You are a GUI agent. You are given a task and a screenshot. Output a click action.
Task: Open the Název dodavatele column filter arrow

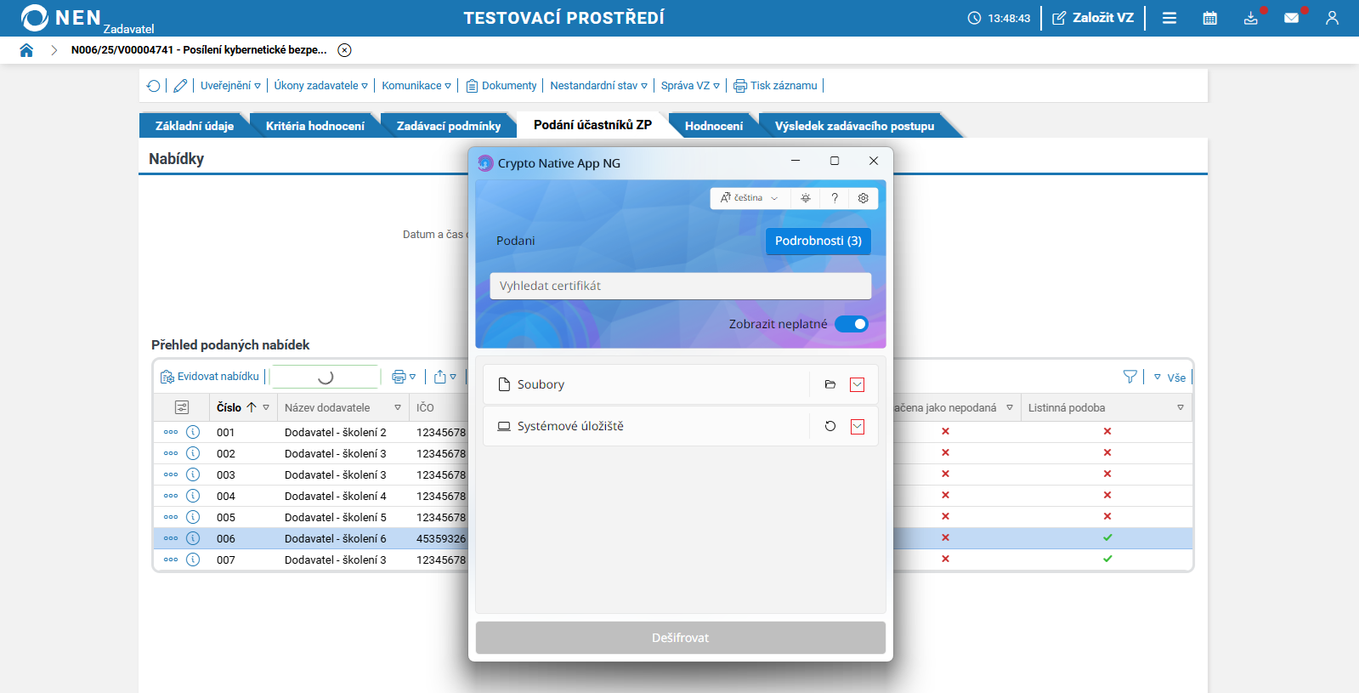[398, 408]
